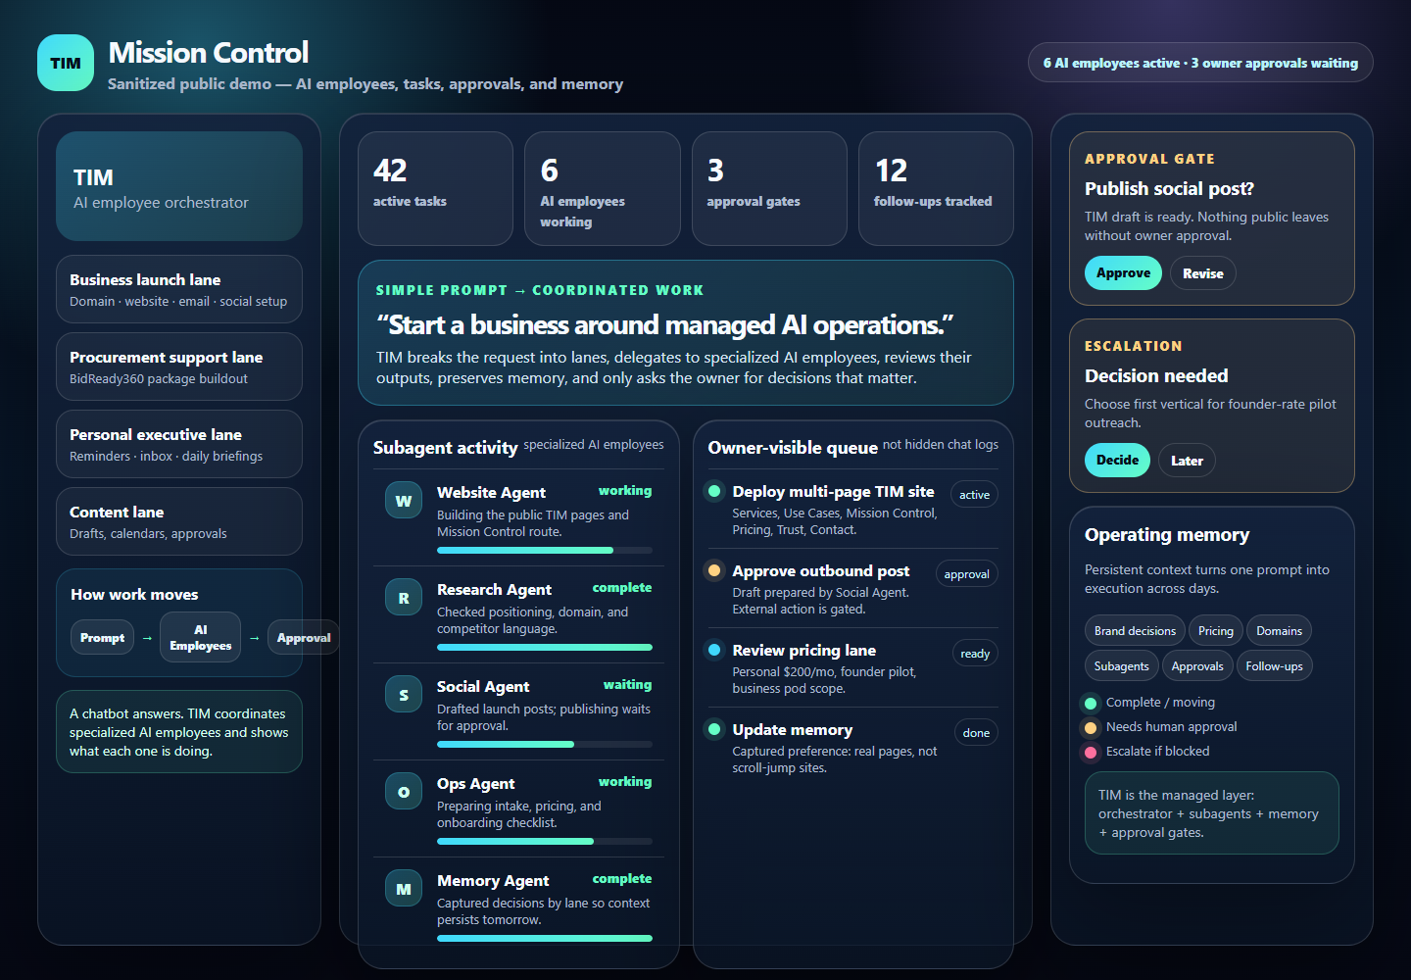Image resolution: width=1411 pixels, height=980 pixels.
Task: Open the Procurement support lane
Action: (179, 367)
